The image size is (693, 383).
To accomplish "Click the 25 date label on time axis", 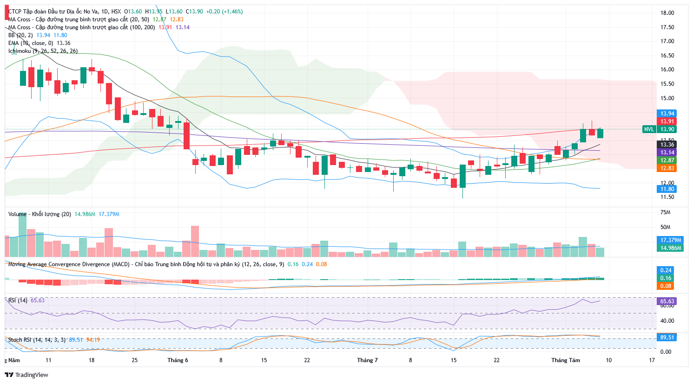I will pyautogui.click(x=135, y=360).
